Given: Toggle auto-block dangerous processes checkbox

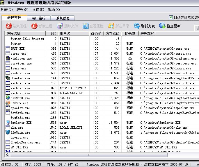Looking at the screenshot, I should pyautogui.click(x=171, y=17).
